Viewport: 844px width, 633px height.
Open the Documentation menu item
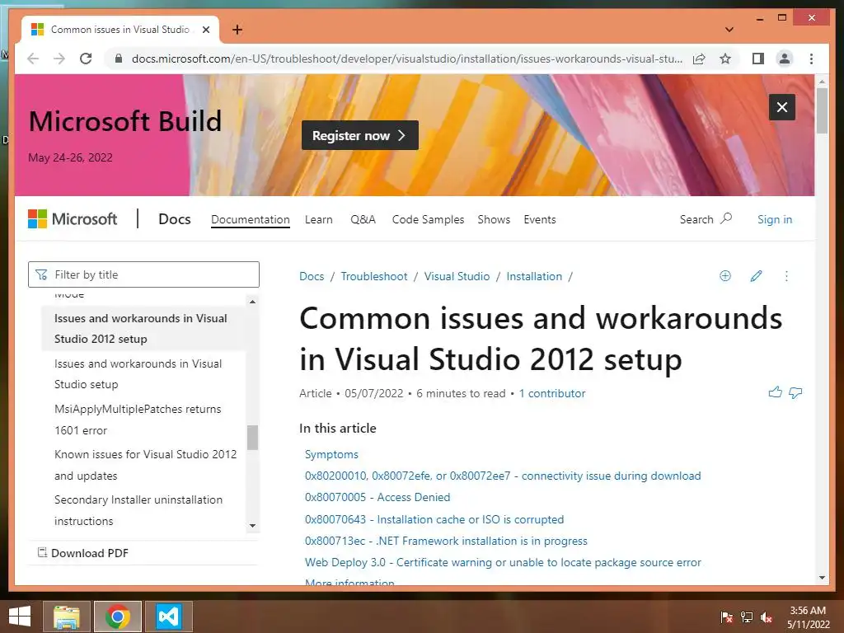point(251,219)
